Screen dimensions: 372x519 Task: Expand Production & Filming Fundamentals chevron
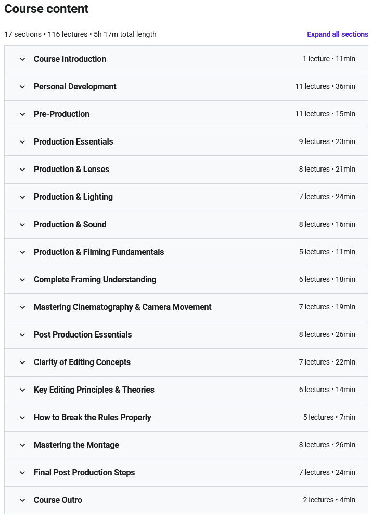(x=22, y=252)
